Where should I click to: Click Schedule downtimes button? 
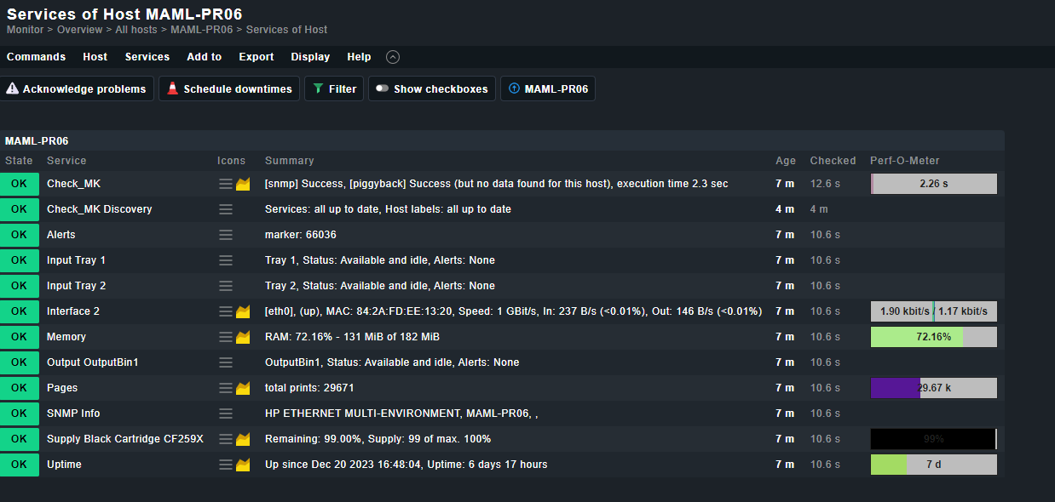pos(229,89)
